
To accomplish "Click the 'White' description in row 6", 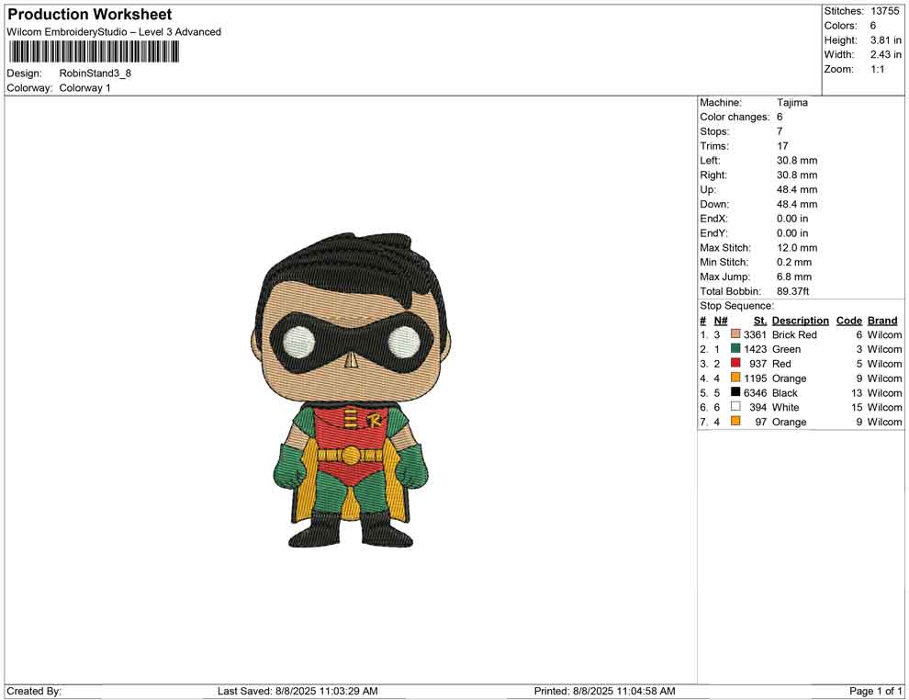I will tap(786, 407).
